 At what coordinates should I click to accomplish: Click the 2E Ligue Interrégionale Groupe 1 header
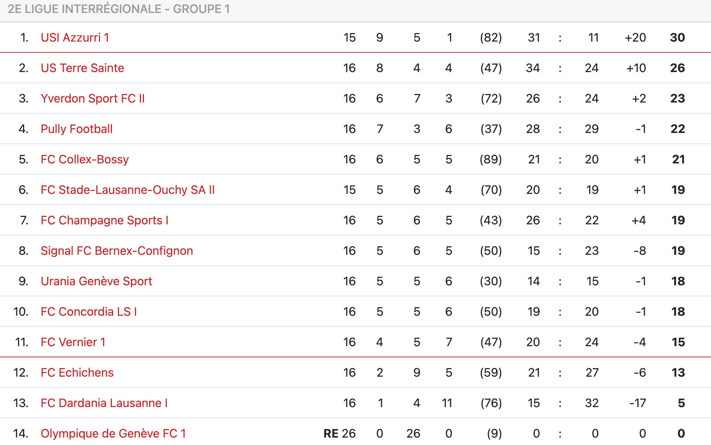click(119, 9)
